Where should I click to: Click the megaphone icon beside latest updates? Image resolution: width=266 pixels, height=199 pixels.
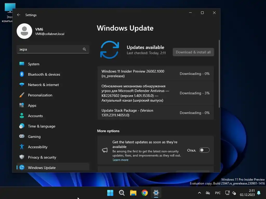pyautogui.click(x=105, y=150)
